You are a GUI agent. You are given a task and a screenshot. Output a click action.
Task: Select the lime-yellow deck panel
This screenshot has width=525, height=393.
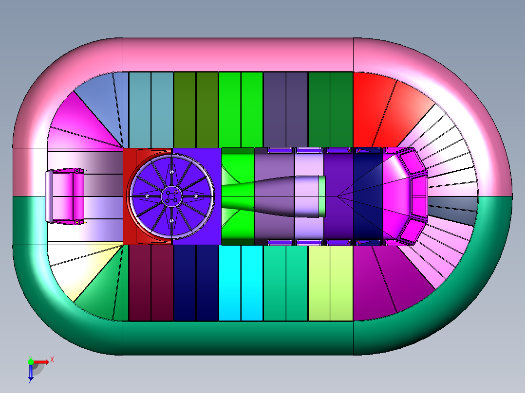tap(331, 283)
